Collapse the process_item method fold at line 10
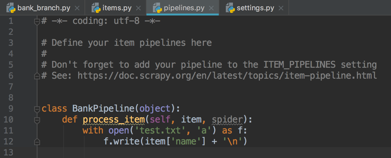Viewport: 391px width, 158px height. click(x=37, y=120)
